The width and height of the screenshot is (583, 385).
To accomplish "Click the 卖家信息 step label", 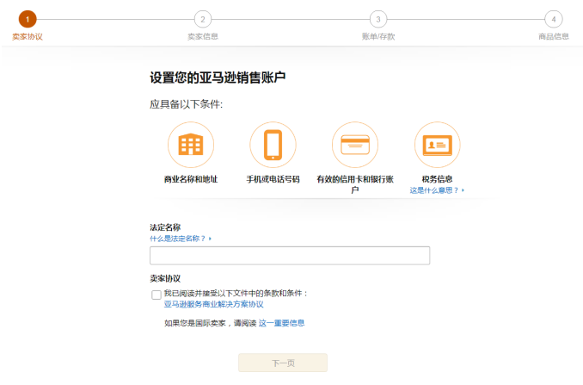I will click(x=203, y=36).
